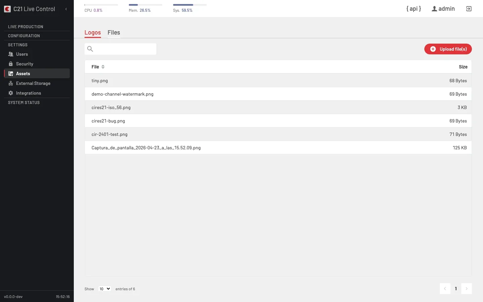This screenshot has width=483, height=302.
Task: Select cires21-iso_56.png row
Action: [x=278, y=107]
